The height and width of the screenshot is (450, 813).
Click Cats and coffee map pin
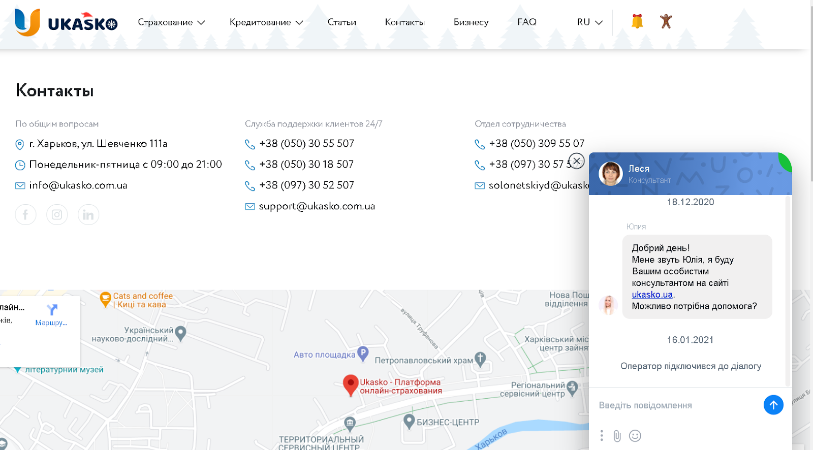coord(106,299)
